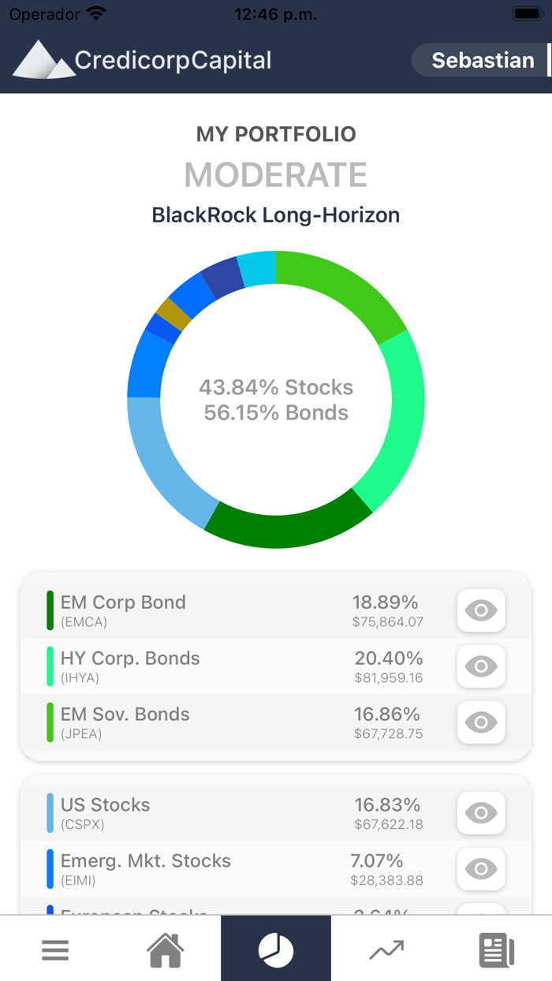Toggle the eye icon for US Stocks
This screenshot has width=552, height=981.
[480, 813]
